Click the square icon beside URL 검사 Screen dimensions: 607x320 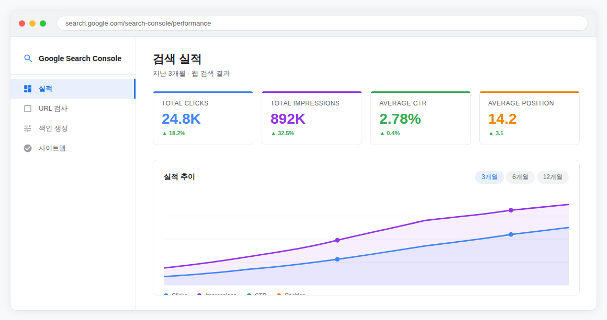(28, 109)
